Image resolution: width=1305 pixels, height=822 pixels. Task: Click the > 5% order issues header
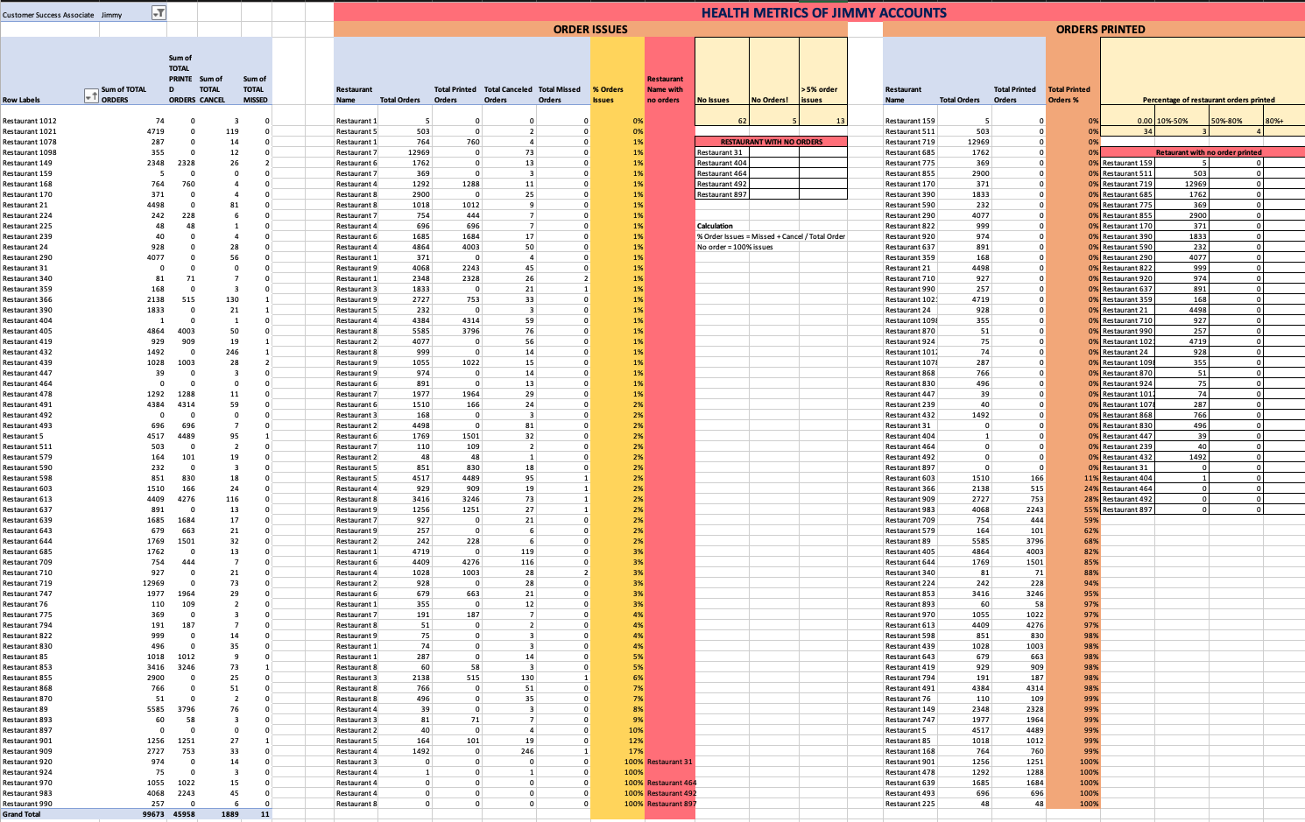822,95
